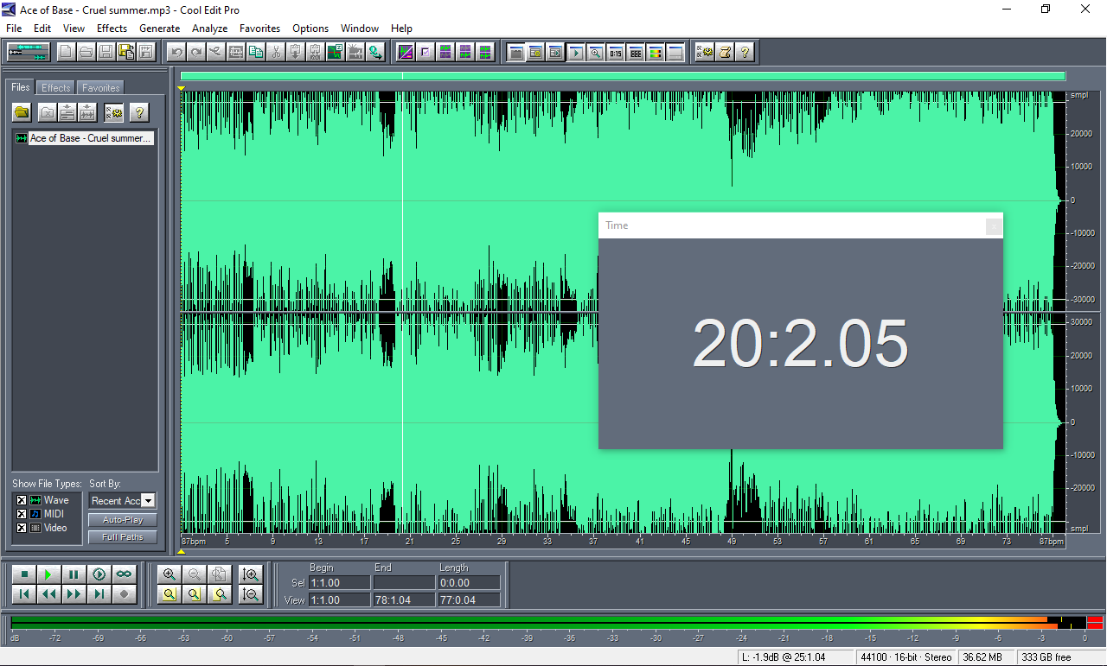The width and height of the screenshot is (1107, 666).
Task: Open the scripts window using the scroll icon
Action: tap(725, 52)
